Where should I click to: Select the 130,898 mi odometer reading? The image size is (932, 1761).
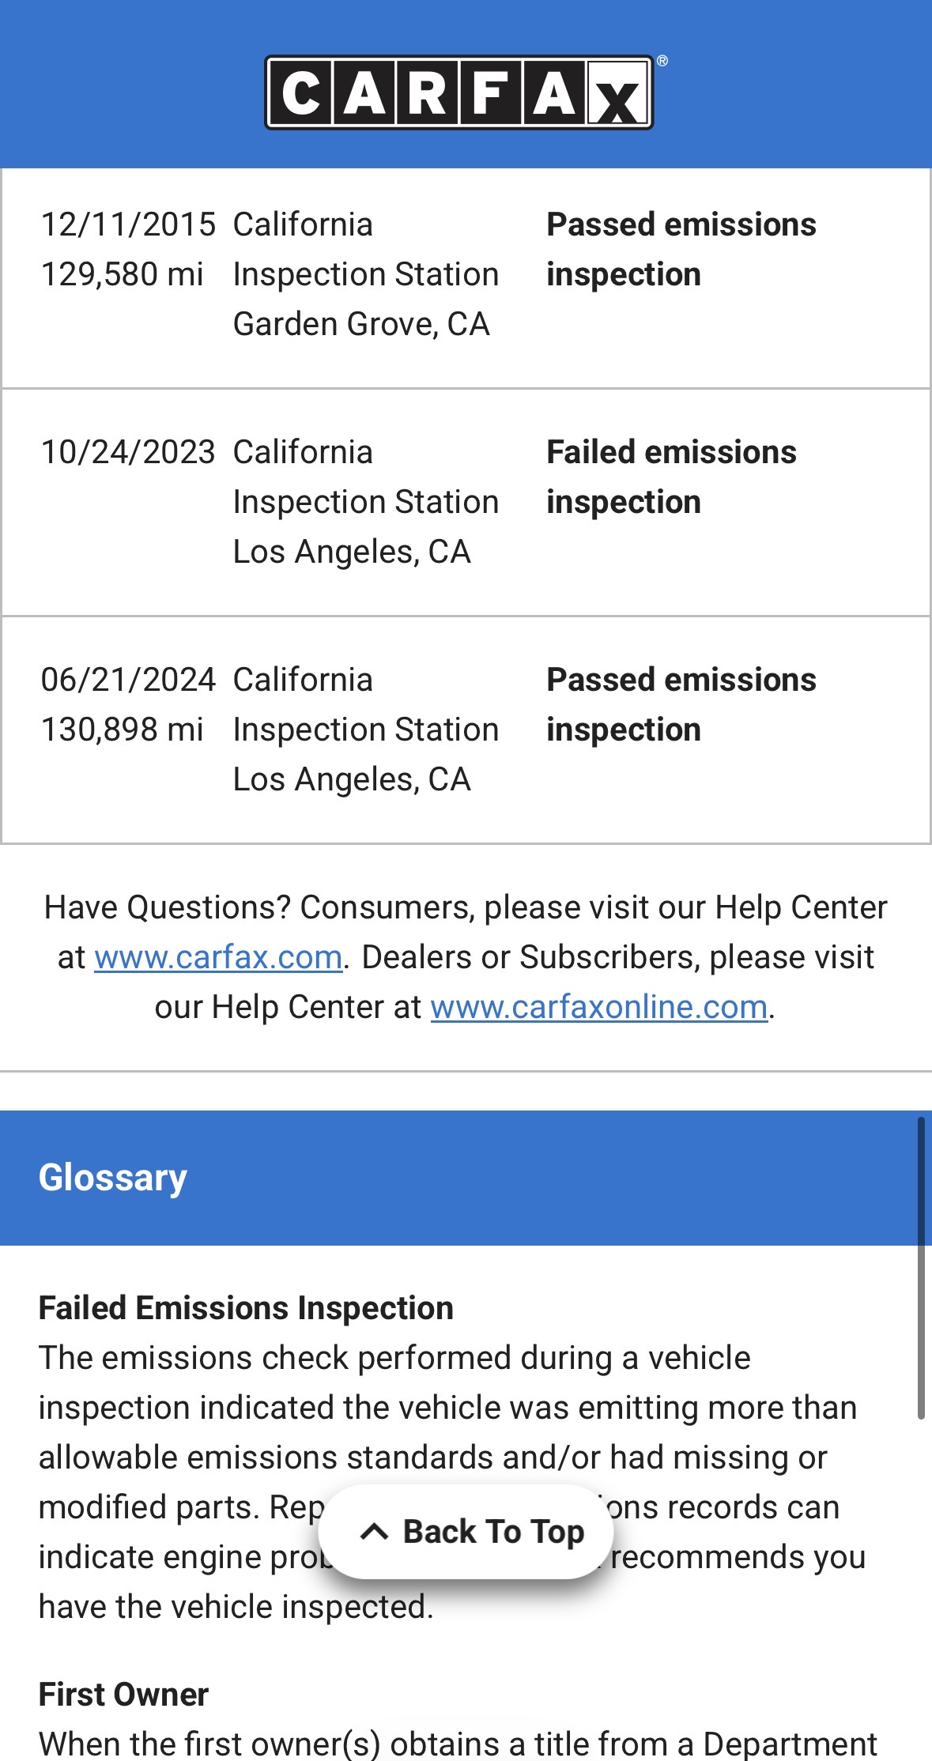click(x=123, y=730)
